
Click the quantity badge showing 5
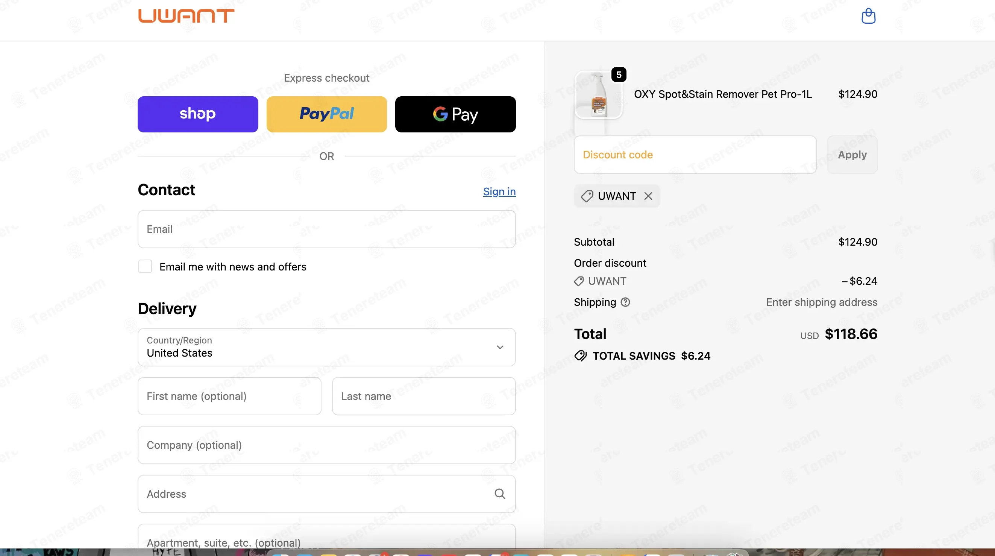click(x=619, y=74)
